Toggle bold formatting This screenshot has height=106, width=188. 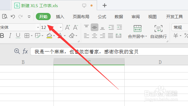pos(2,36)
